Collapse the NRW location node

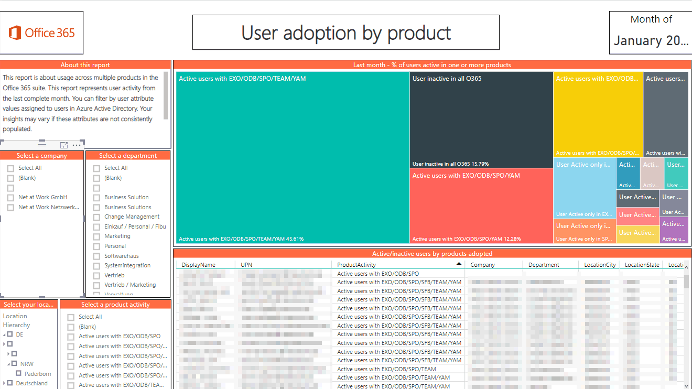pyautogui.click(x=9, y=364)
